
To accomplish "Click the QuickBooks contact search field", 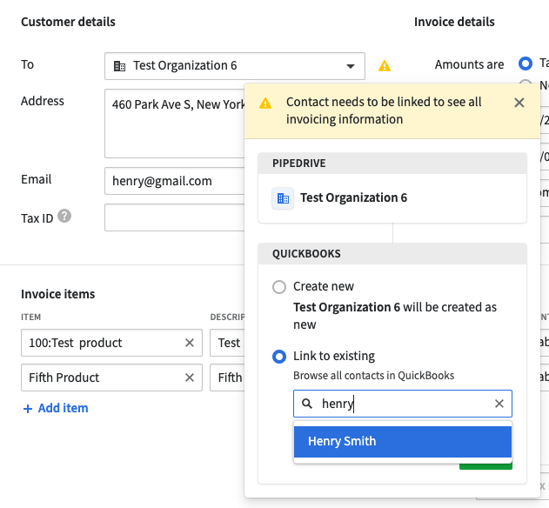I will 403,404.
